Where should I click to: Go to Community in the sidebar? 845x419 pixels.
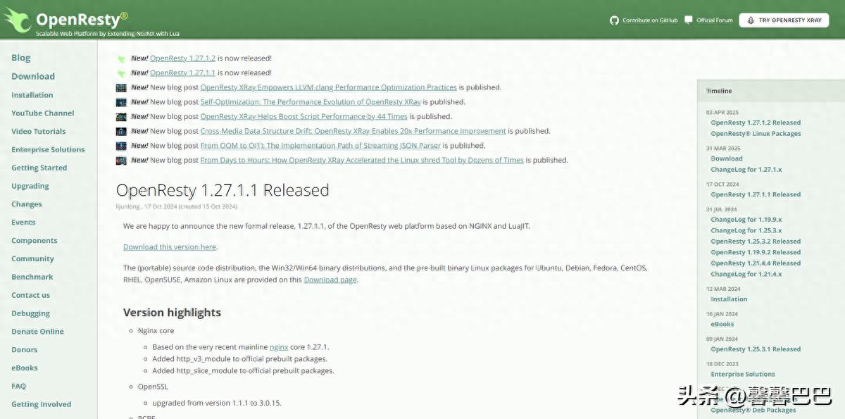(32, 259)
